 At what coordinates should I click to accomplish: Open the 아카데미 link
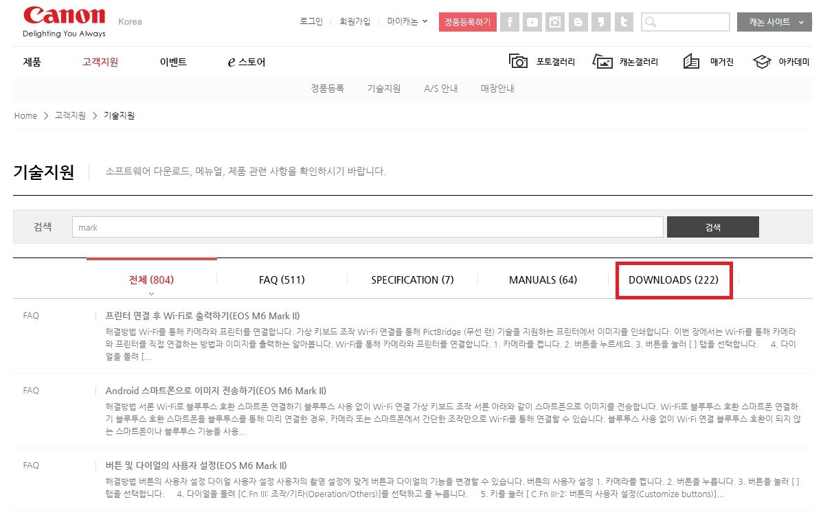tap(793, 62)
